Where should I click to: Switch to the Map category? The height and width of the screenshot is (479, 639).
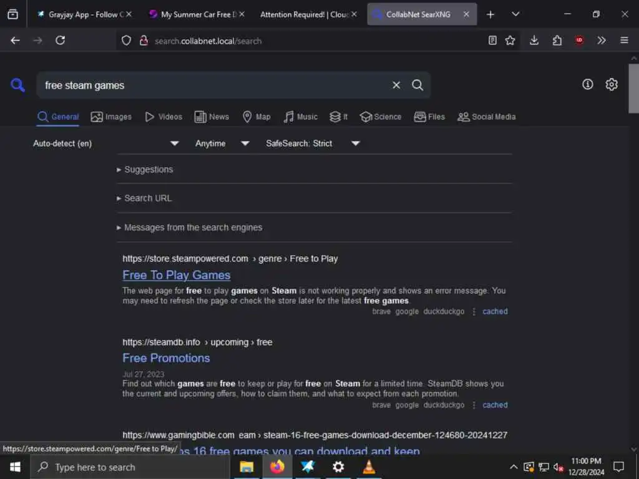pyautogui.click(x=256, y=117)
